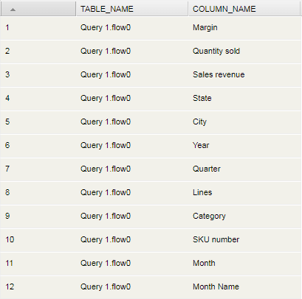The width and height of the screenshot is (302, 299).
Task: Select Query 1.flow0 in the Margin row
Action: point(106,27)
